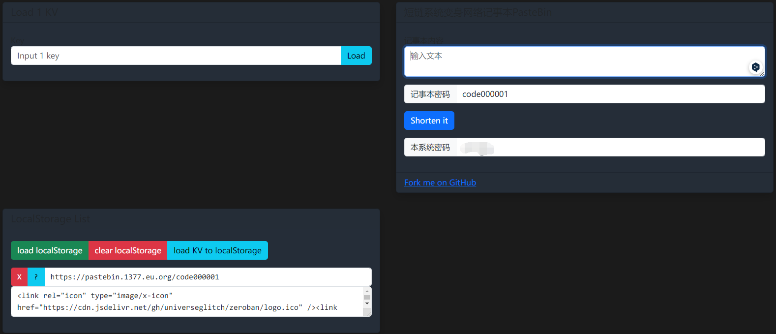Open the Fork me on GitHub link

coord(440,182)
